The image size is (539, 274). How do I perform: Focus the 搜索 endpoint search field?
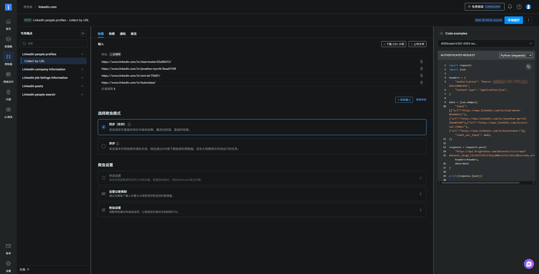(x=54, y=43)
